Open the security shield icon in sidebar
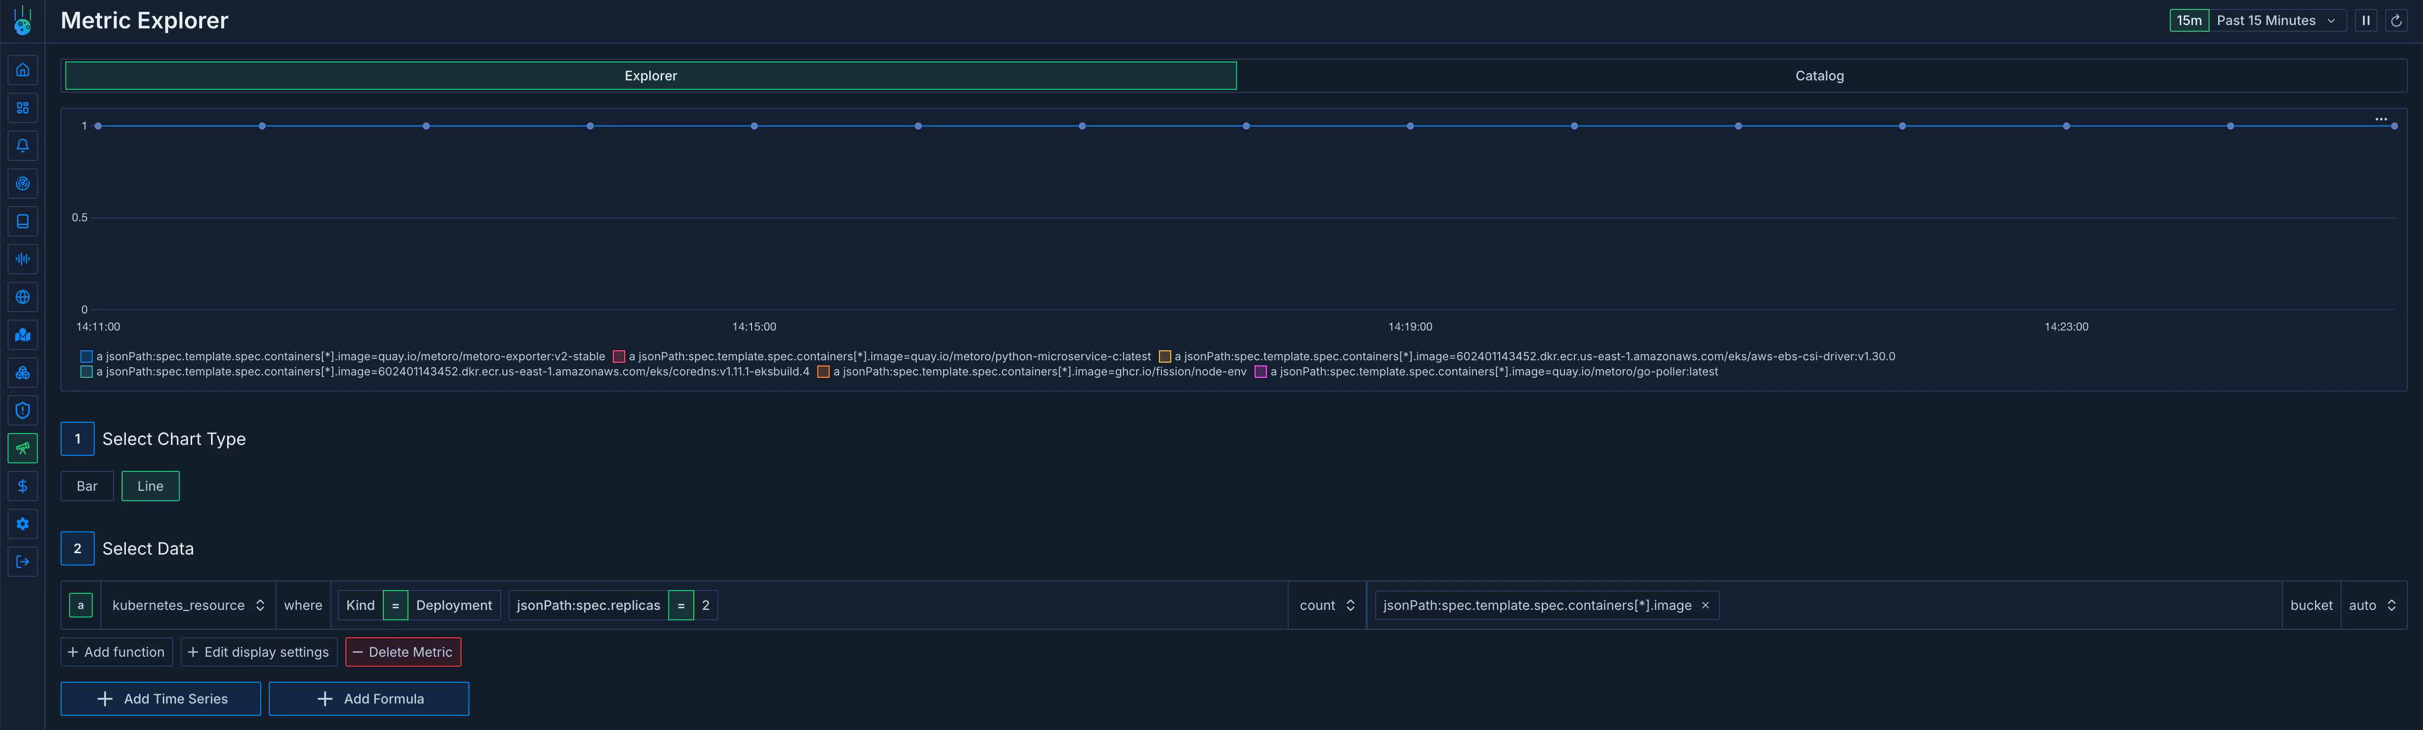The width and height of the screenshot is (2423, 730). pos(23,409)
